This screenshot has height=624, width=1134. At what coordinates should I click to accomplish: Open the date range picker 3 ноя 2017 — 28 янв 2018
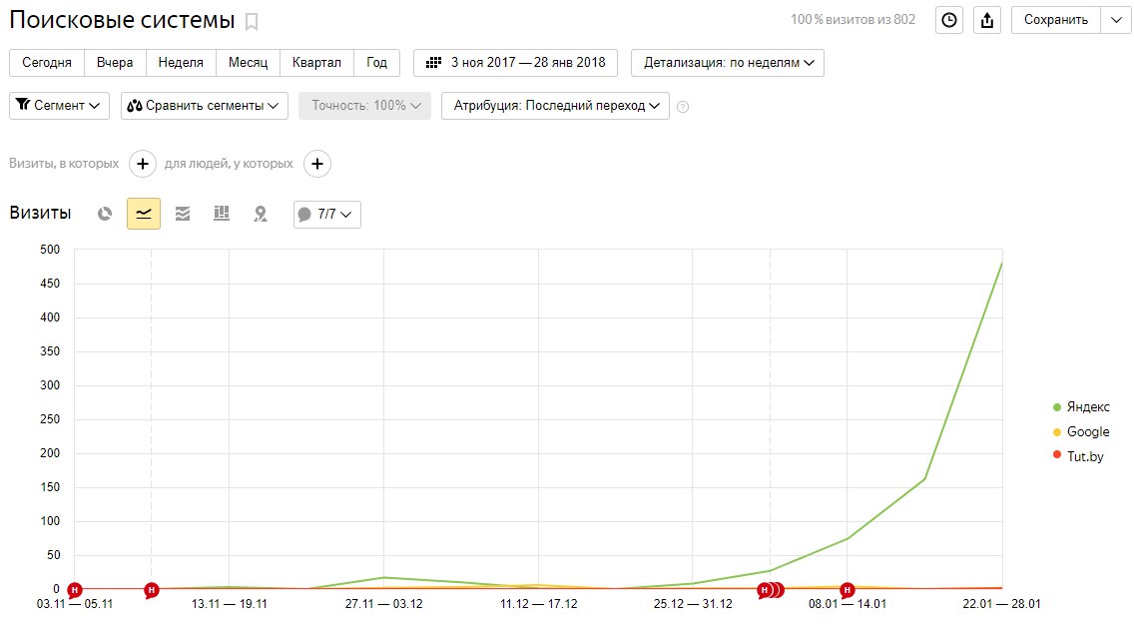click(x=516, y=63)
